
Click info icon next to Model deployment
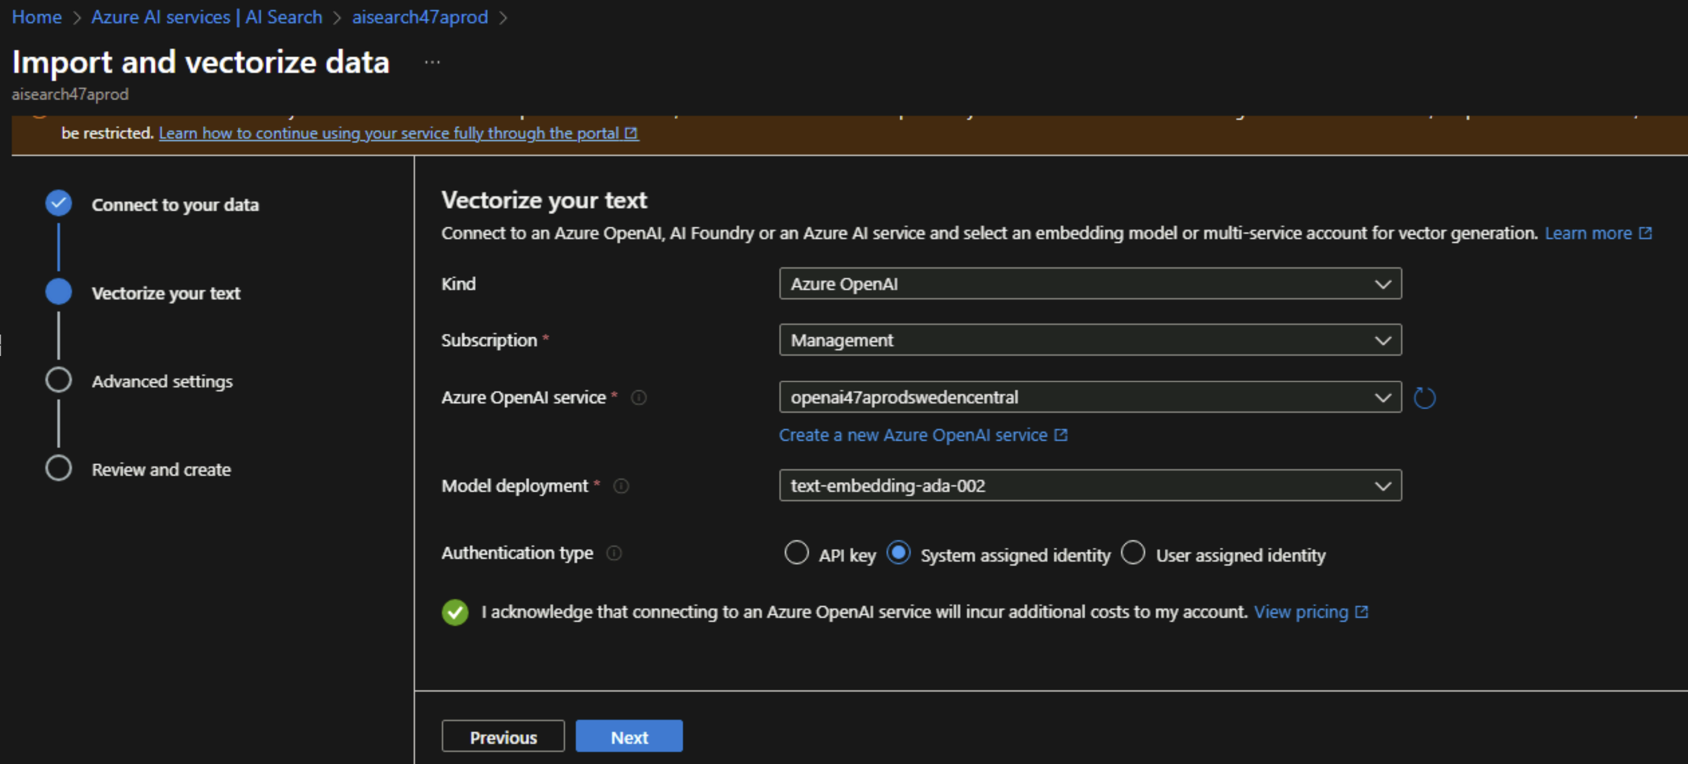pos(621,486)
